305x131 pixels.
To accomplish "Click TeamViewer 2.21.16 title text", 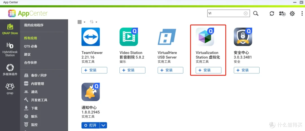I will coord(92,55).
